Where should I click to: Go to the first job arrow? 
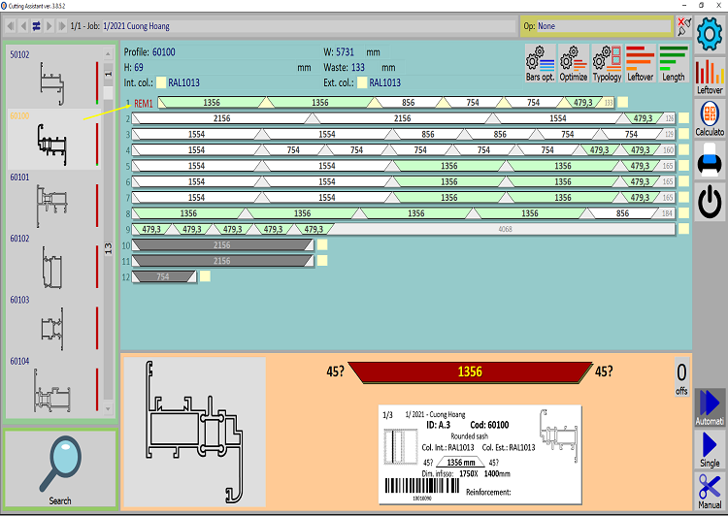coord(11,26)
